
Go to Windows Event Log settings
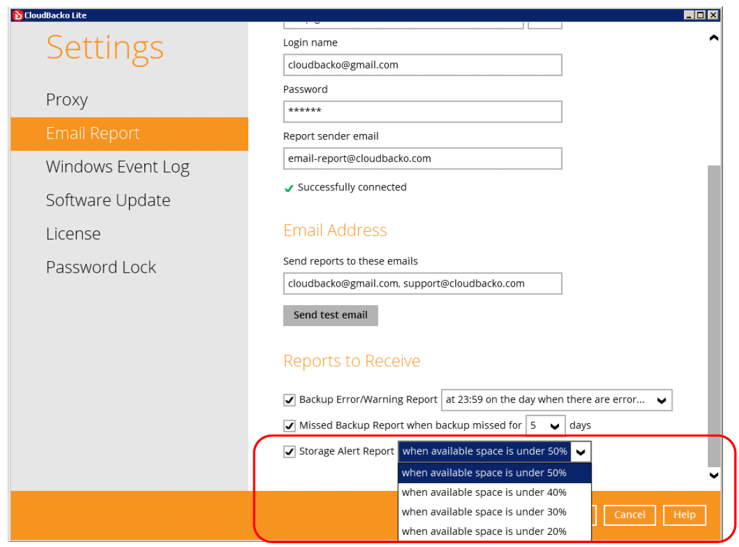[118, 167]
